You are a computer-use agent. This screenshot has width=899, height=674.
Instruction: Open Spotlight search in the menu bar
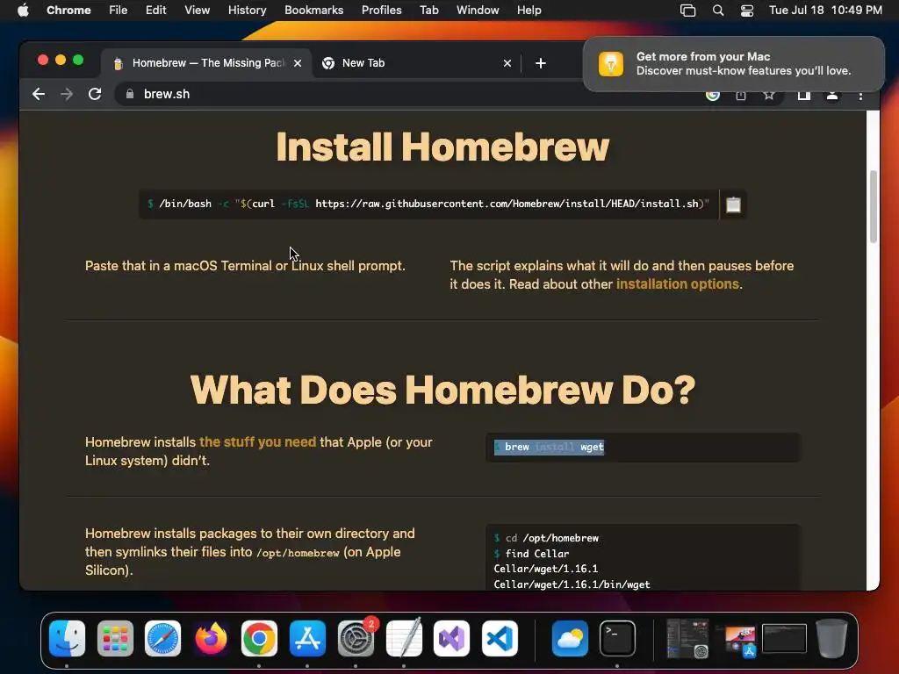tap(718, 11)
